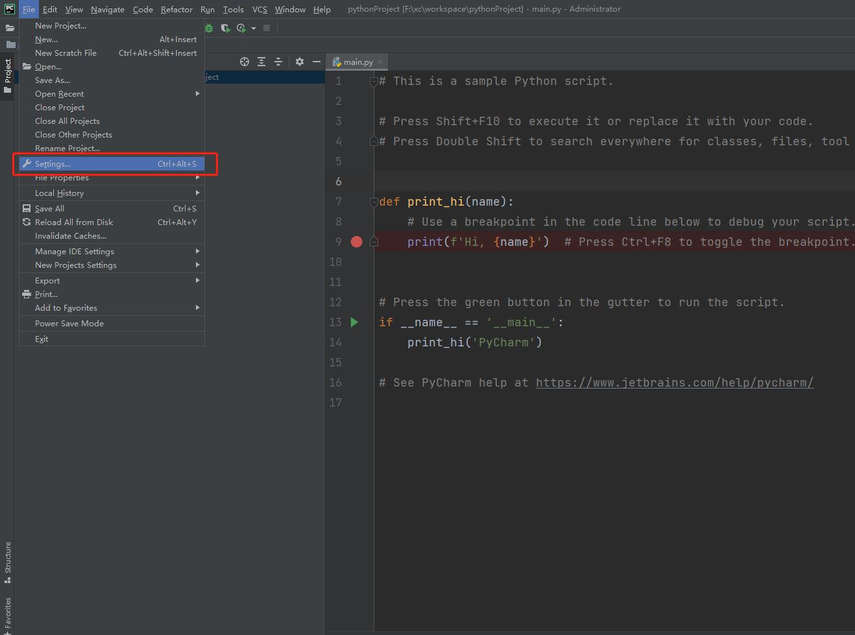Expand Export submenu

coord(112,281)
